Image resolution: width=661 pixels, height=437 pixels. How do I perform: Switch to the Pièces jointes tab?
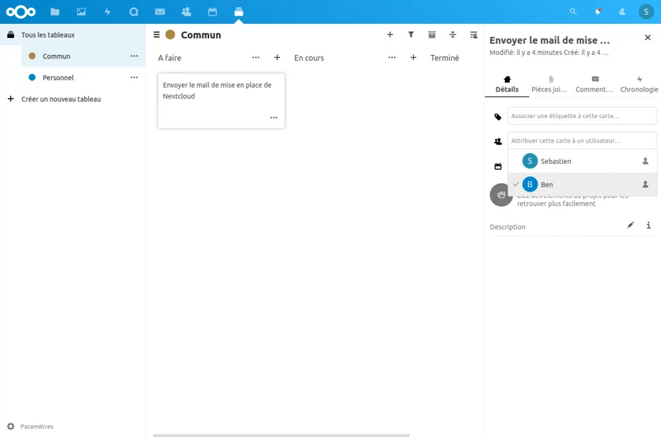pyautogui.click(x=551, y=85)
